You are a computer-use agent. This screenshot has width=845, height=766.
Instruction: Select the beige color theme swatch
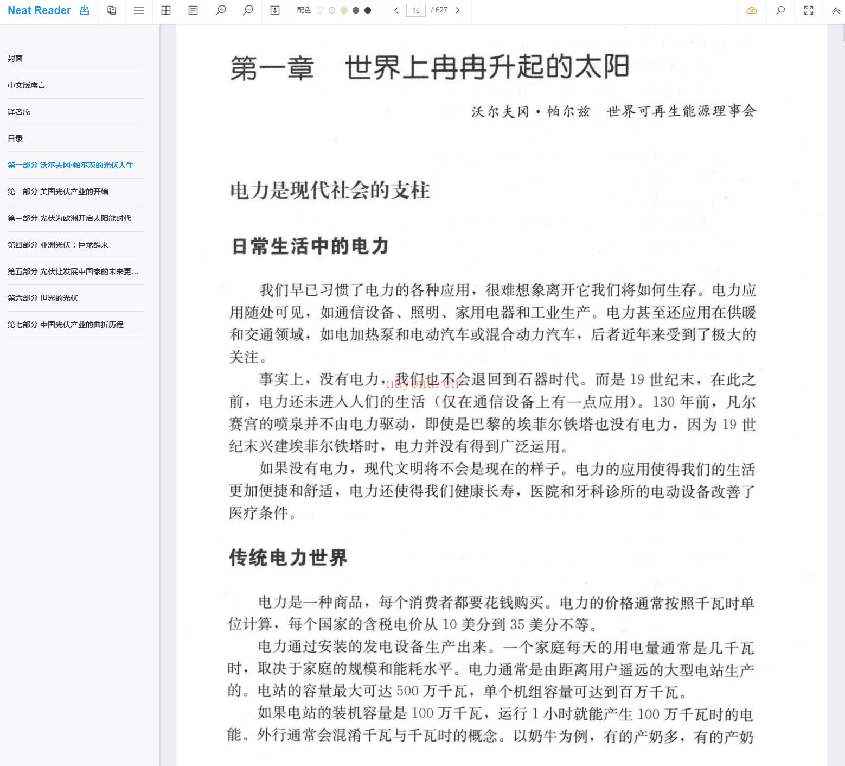tap(332, 10)
